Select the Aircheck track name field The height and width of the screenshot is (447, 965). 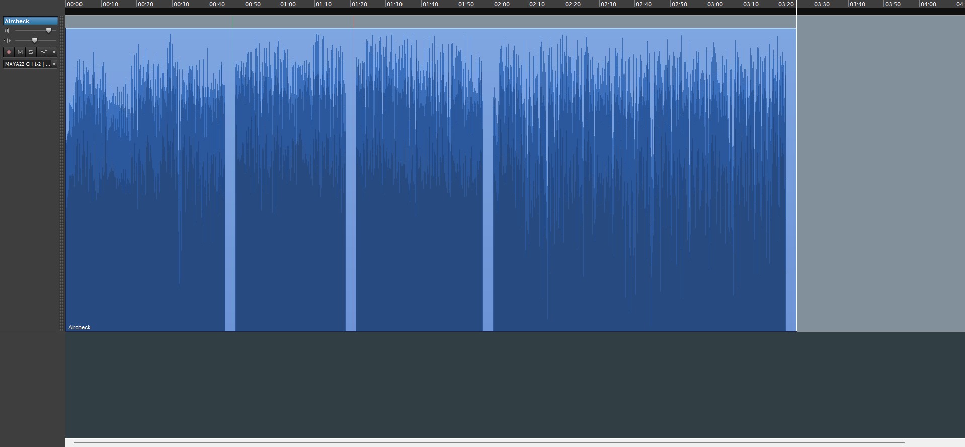30,21
